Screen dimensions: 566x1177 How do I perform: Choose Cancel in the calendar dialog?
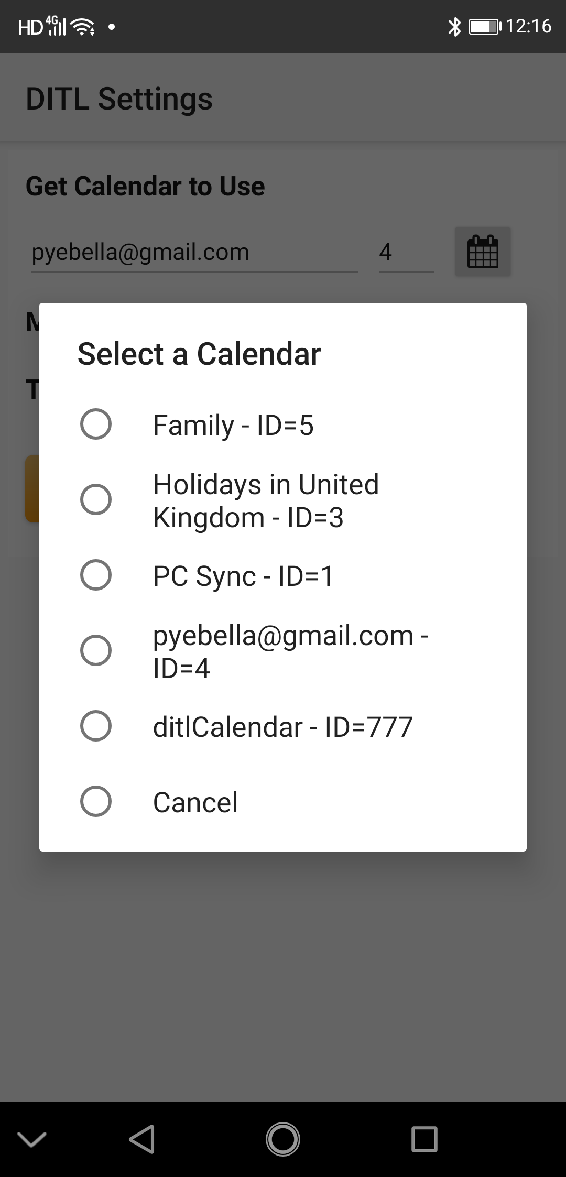(x=96, y=801)
